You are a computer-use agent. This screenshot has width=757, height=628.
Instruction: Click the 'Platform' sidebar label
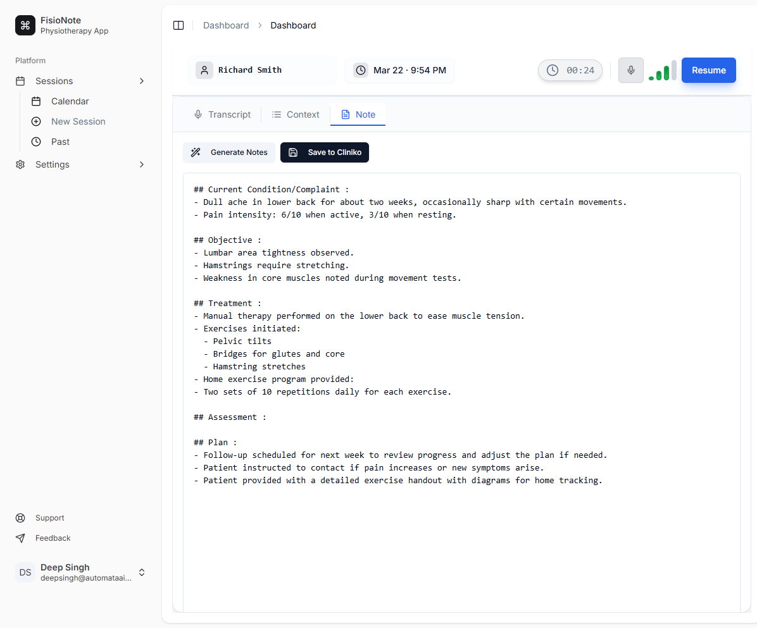30,60
